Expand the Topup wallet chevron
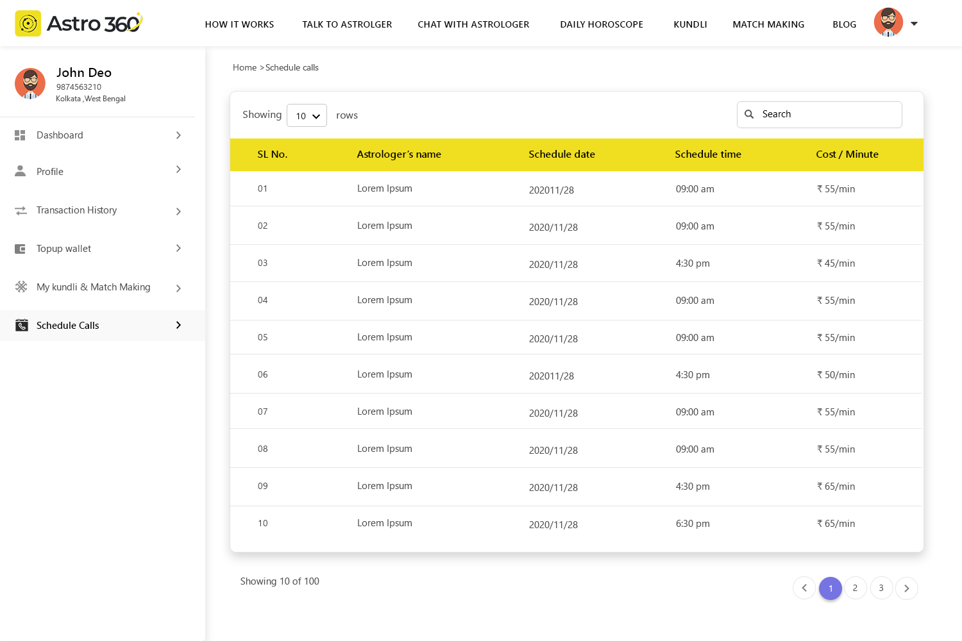The width and height of the screenshot is (962, 641). tap(178, 249)
